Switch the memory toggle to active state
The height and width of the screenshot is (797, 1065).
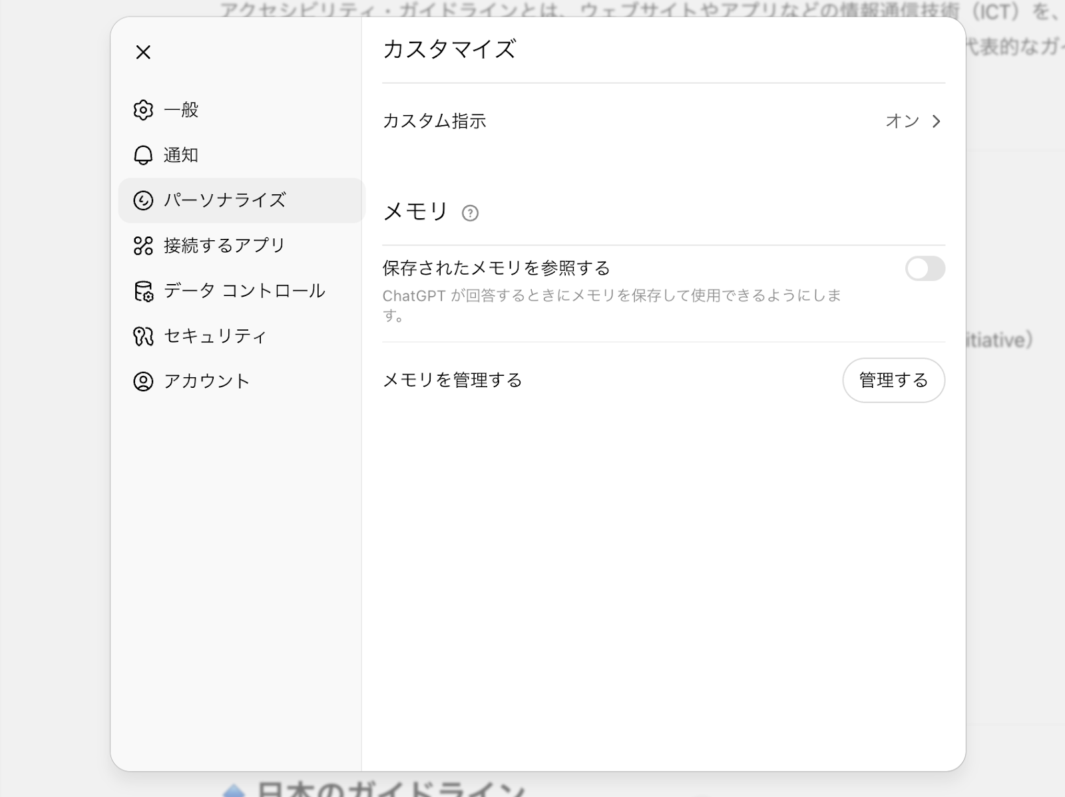point(925,269)
